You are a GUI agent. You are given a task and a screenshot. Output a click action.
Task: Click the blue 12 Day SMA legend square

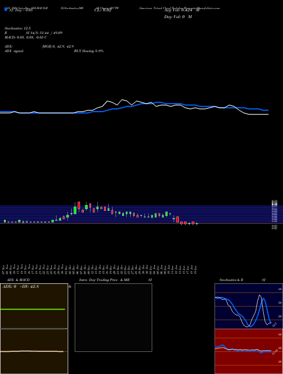6,9
